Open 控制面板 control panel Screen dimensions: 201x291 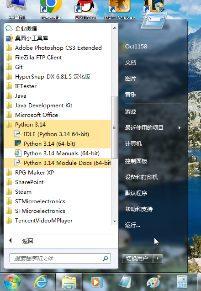[136, 161]
